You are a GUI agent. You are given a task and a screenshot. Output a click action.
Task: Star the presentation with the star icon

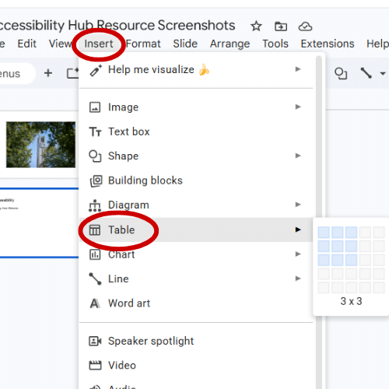click(256, 26)
